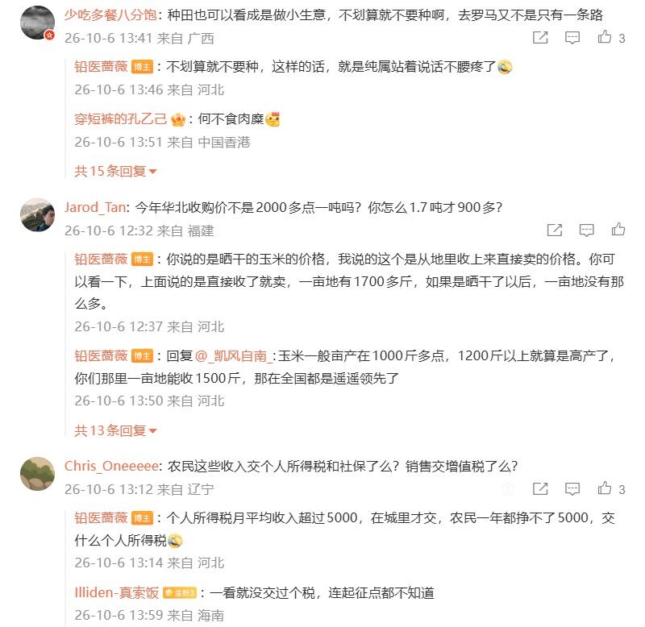Open the Chris_Oneeeee username link

click(111, 466)
